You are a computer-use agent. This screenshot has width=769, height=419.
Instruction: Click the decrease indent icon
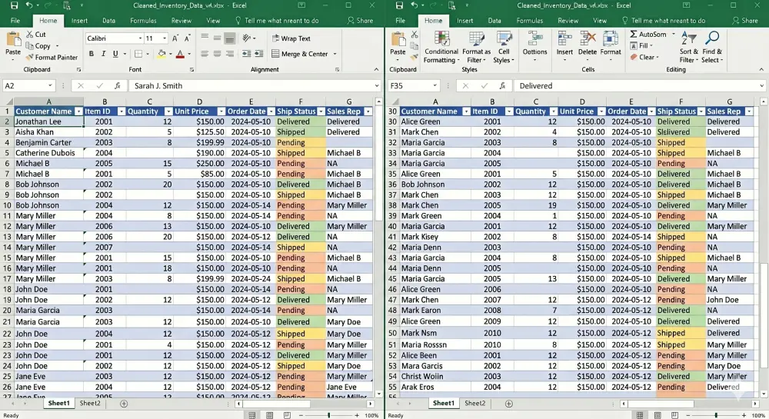point(247,54)
